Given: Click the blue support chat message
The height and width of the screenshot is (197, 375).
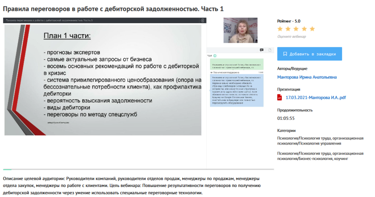Looking at the screenshot, I should click(x=237, y=91).
